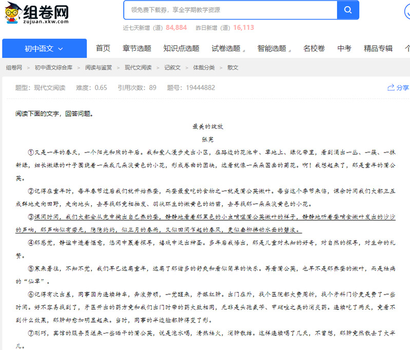Click the 散文 breadcrumb item
This screenshot has width=410, height=350.
pyautogui.click(x=233, y=68)
